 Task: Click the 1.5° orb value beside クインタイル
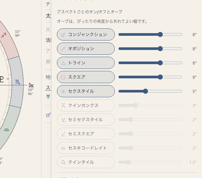tap(193, 162)
